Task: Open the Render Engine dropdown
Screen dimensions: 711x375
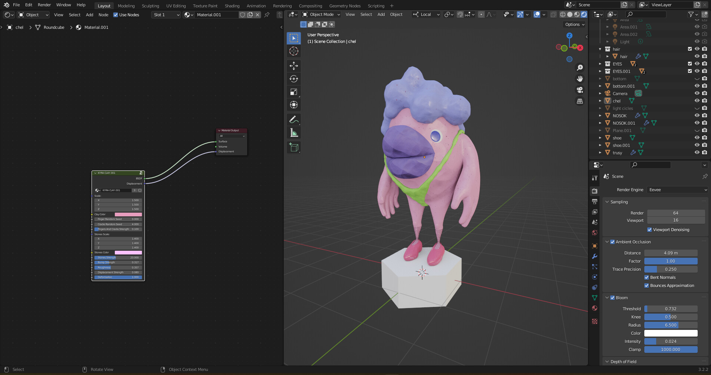Action: coord(678,190)
